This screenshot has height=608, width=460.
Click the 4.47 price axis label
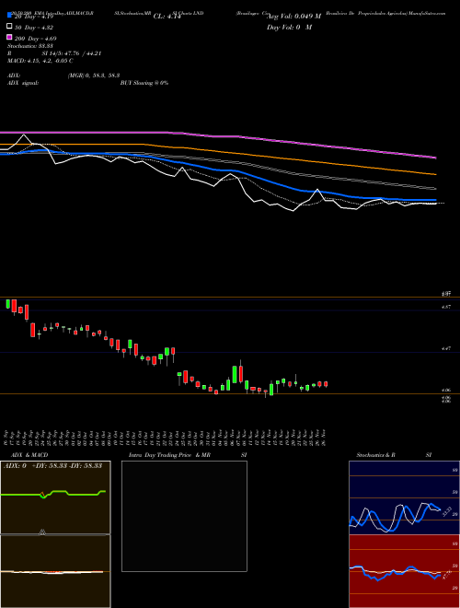coord(446,348)
